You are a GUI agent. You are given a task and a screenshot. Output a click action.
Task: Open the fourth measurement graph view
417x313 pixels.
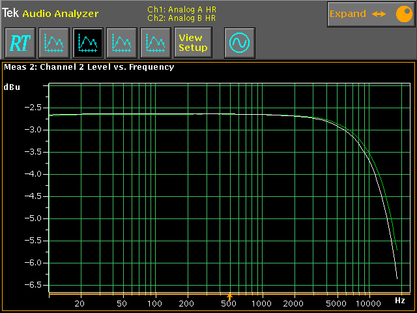[x=155, y=43]
